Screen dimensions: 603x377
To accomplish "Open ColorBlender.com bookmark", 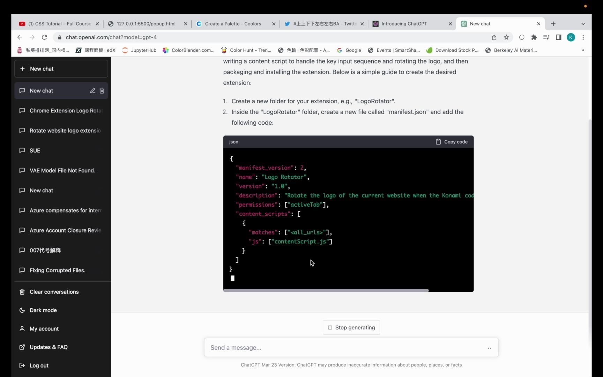I will (188, 50).
